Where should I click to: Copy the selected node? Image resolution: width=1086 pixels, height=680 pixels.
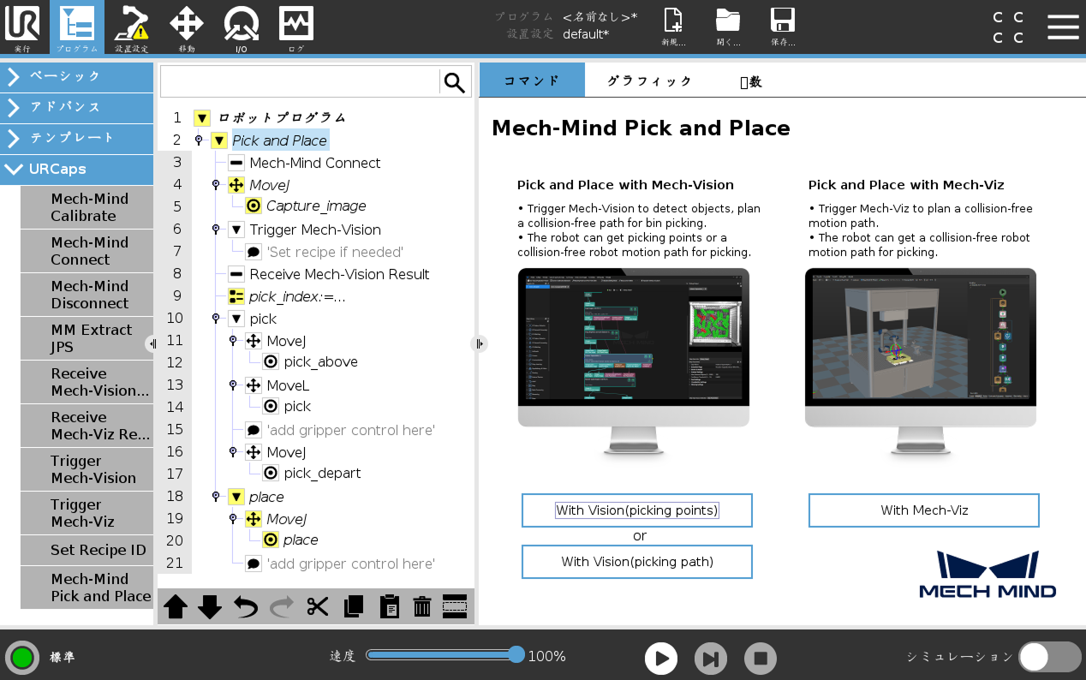353,606
